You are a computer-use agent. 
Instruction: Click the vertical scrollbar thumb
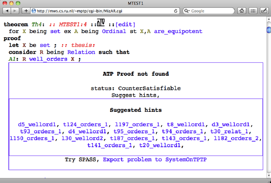tap(268, 30)
